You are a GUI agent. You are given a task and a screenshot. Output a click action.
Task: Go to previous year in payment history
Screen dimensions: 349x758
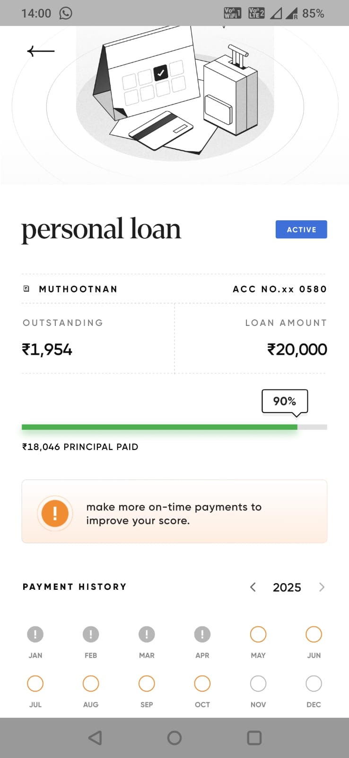[x=253, y=587]
